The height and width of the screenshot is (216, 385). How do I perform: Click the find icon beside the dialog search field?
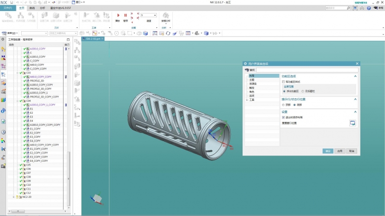(x=247, y=70)
